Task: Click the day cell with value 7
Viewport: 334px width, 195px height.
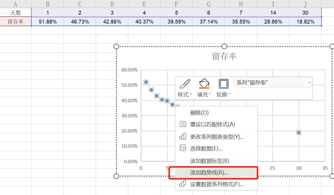Action: pyautogui.click(x=241, y=13)
